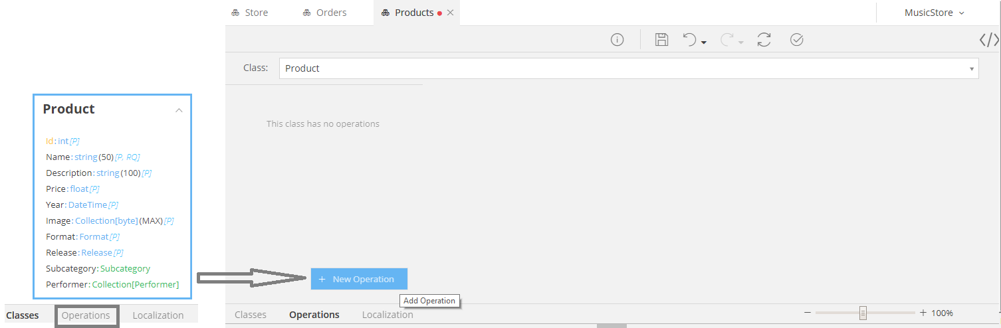
Task: Collapse the Product class card
Action: [179, 110]
